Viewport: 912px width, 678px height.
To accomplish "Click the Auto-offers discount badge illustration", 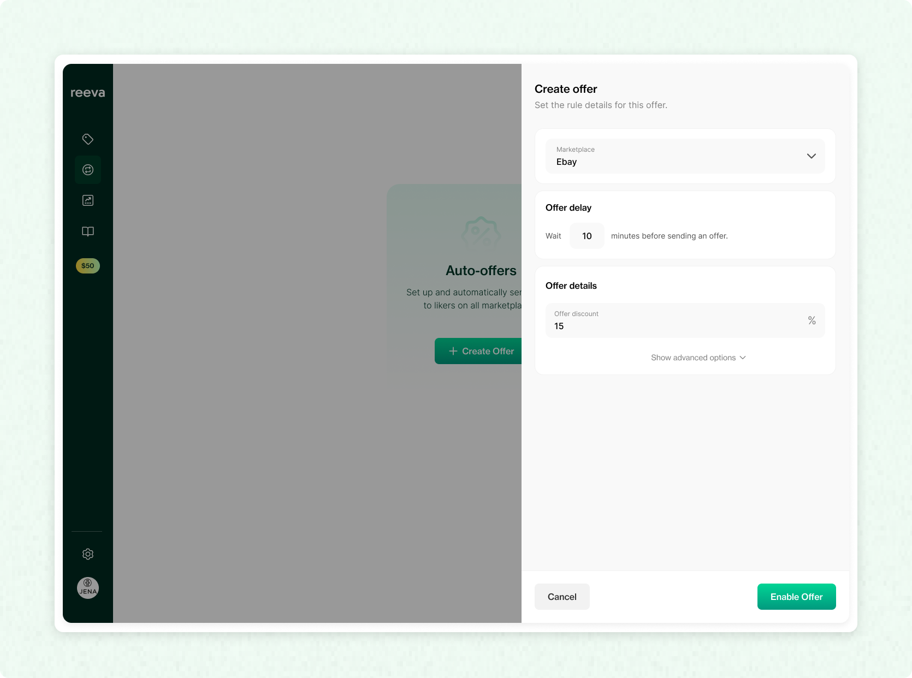I will point(481,233).
